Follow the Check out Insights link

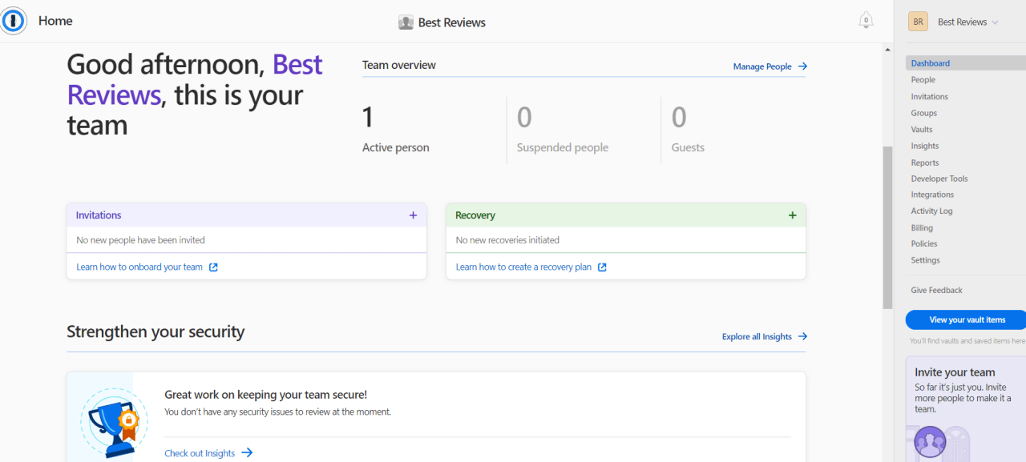[199, 452]
